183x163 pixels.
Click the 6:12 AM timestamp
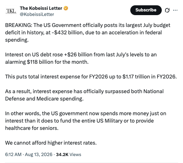click(13, 154)
